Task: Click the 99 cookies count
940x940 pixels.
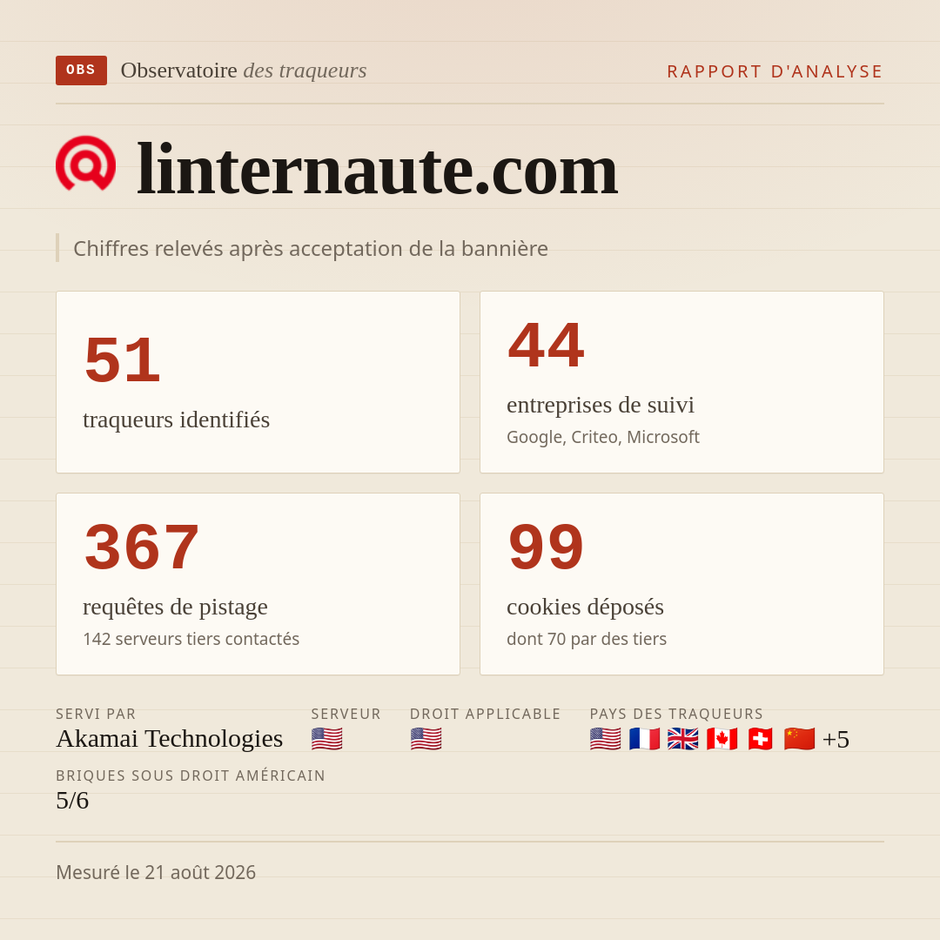Action: (x=546, y=547)
